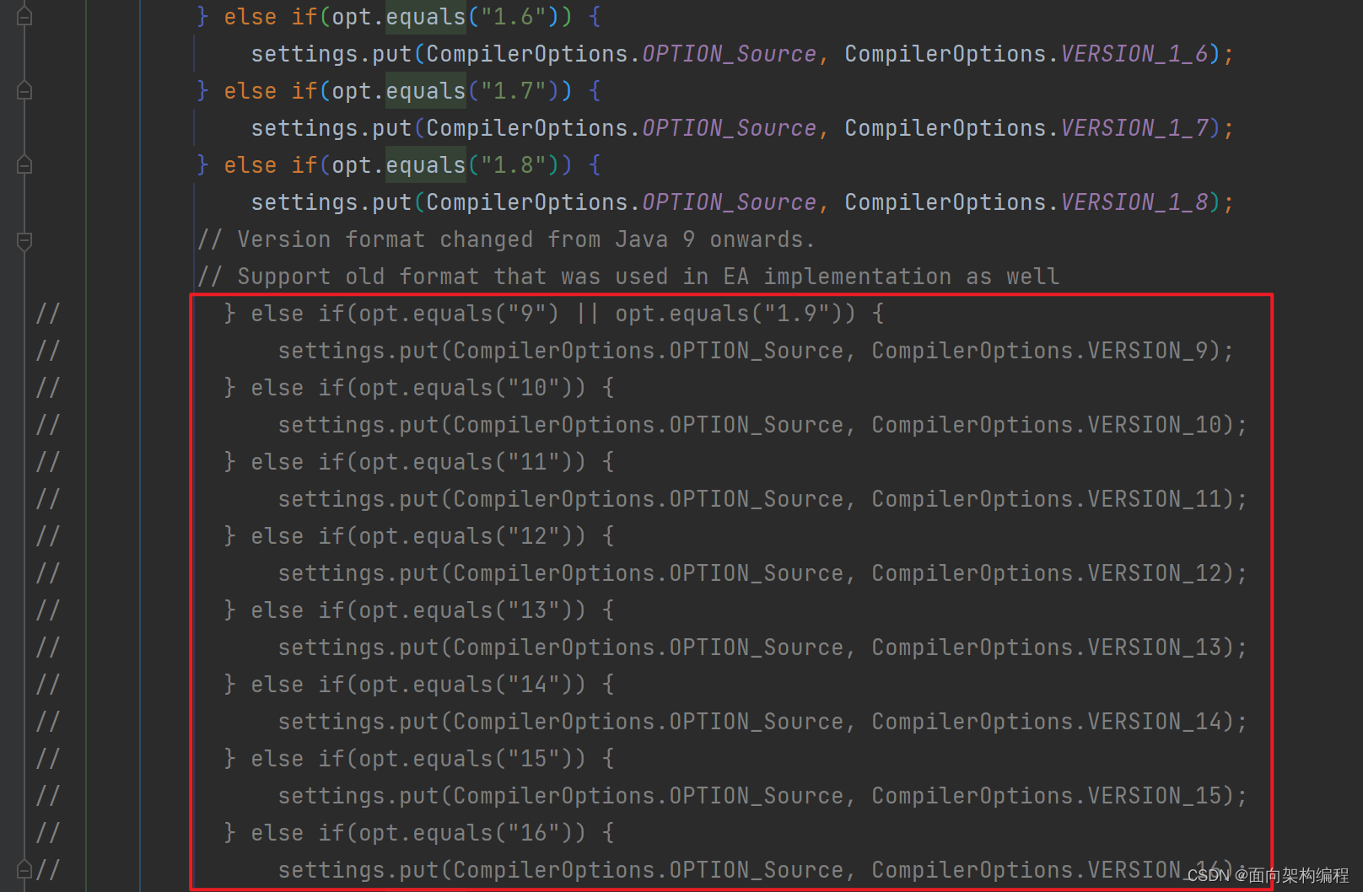Click the commented VERSION_14 constant

click(1155, 722)
